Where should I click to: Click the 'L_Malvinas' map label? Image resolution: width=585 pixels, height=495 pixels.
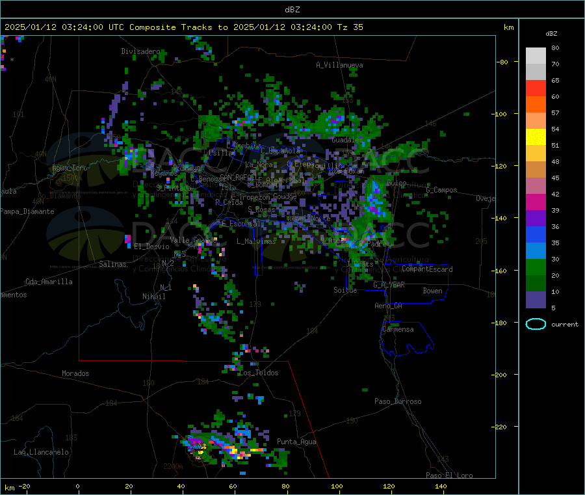[256, 241]
